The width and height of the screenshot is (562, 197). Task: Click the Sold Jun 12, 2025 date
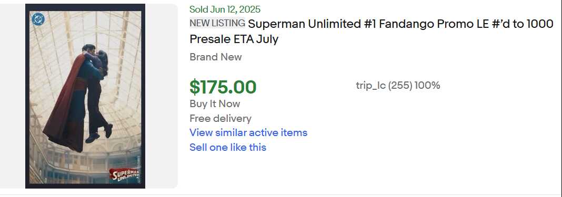225,9
